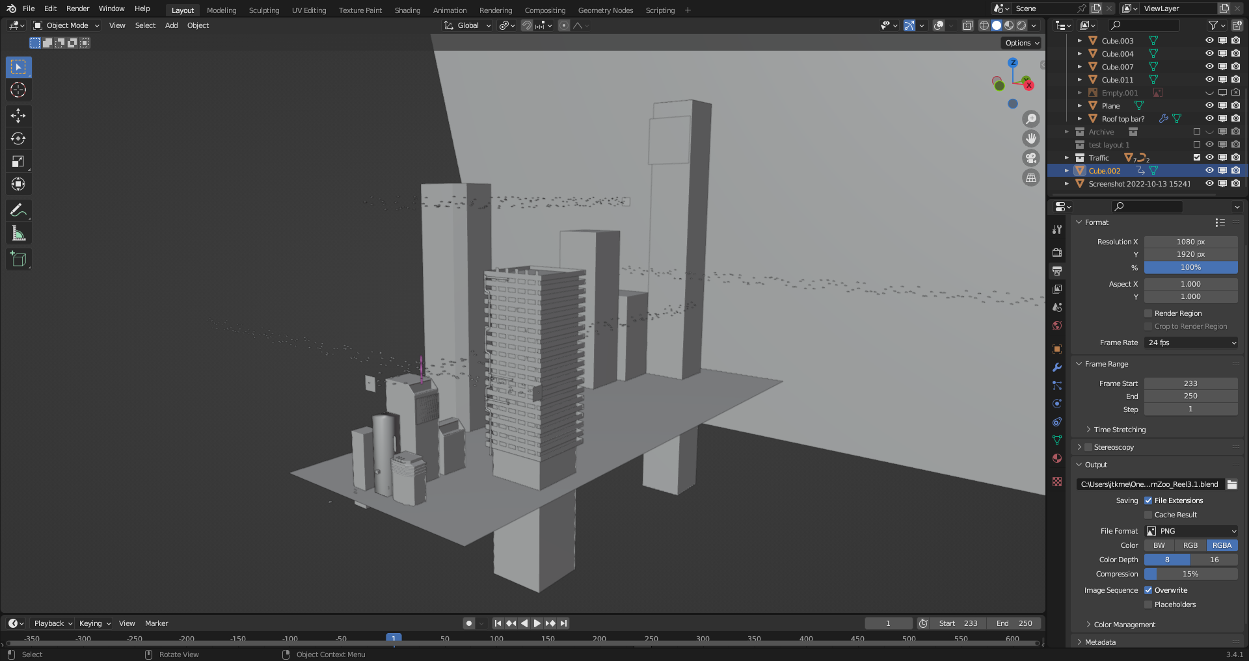Open the Tool properties tab

(x=1057, y=229)
